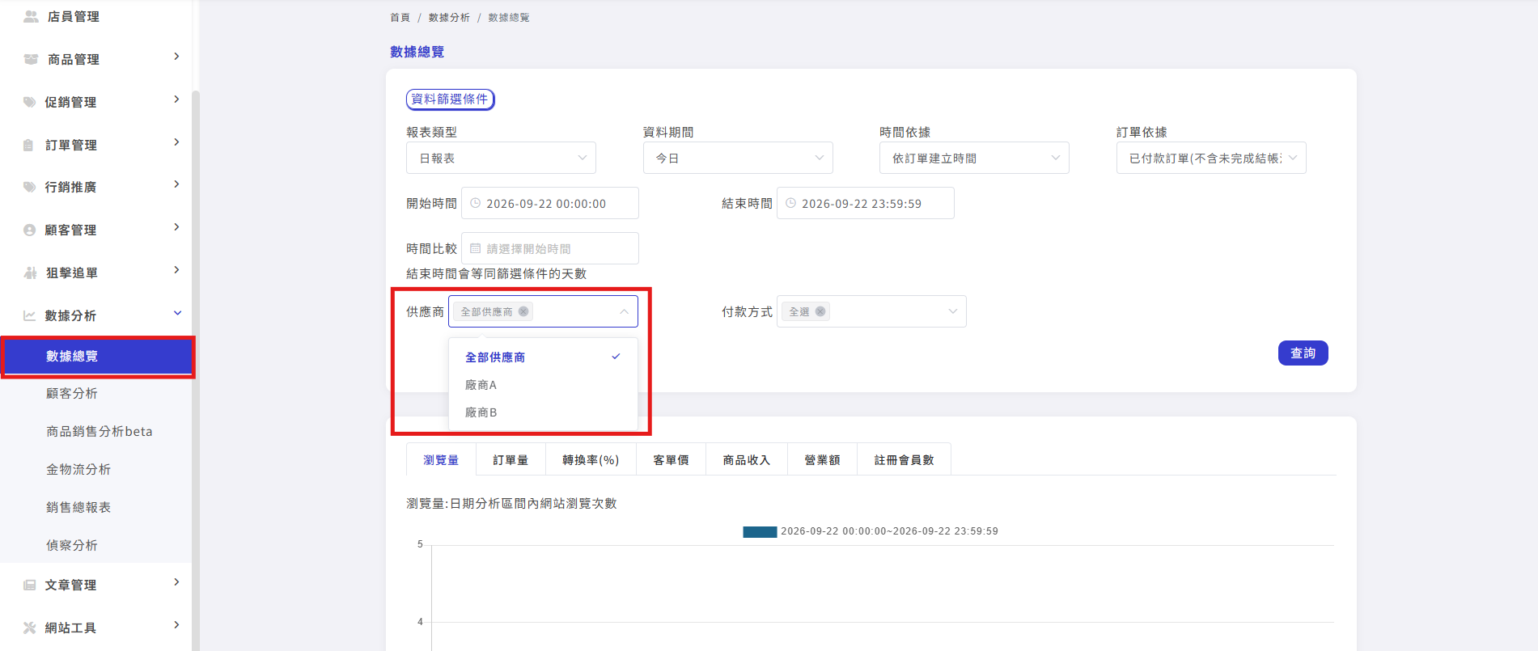The width and height of the screenshot is (1538, 651).
Task: Click the clock icon in 開始時間 field
Action: [x=476, y=203]
